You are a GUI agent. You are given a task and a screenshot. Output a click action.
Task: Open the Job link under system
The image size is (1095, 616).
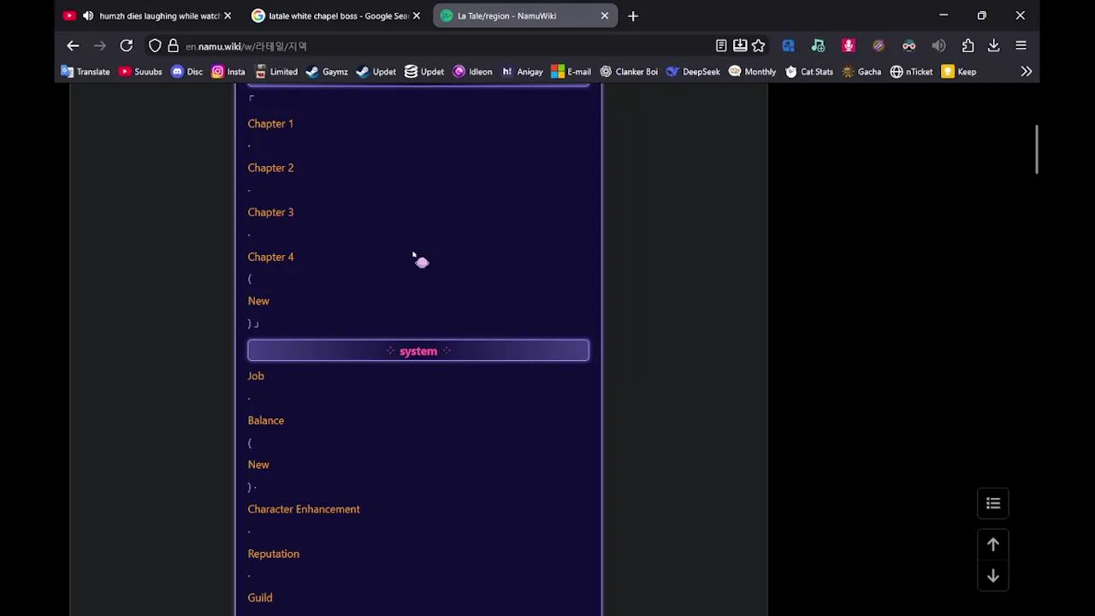pyautogui.click(x=256, y=376)
